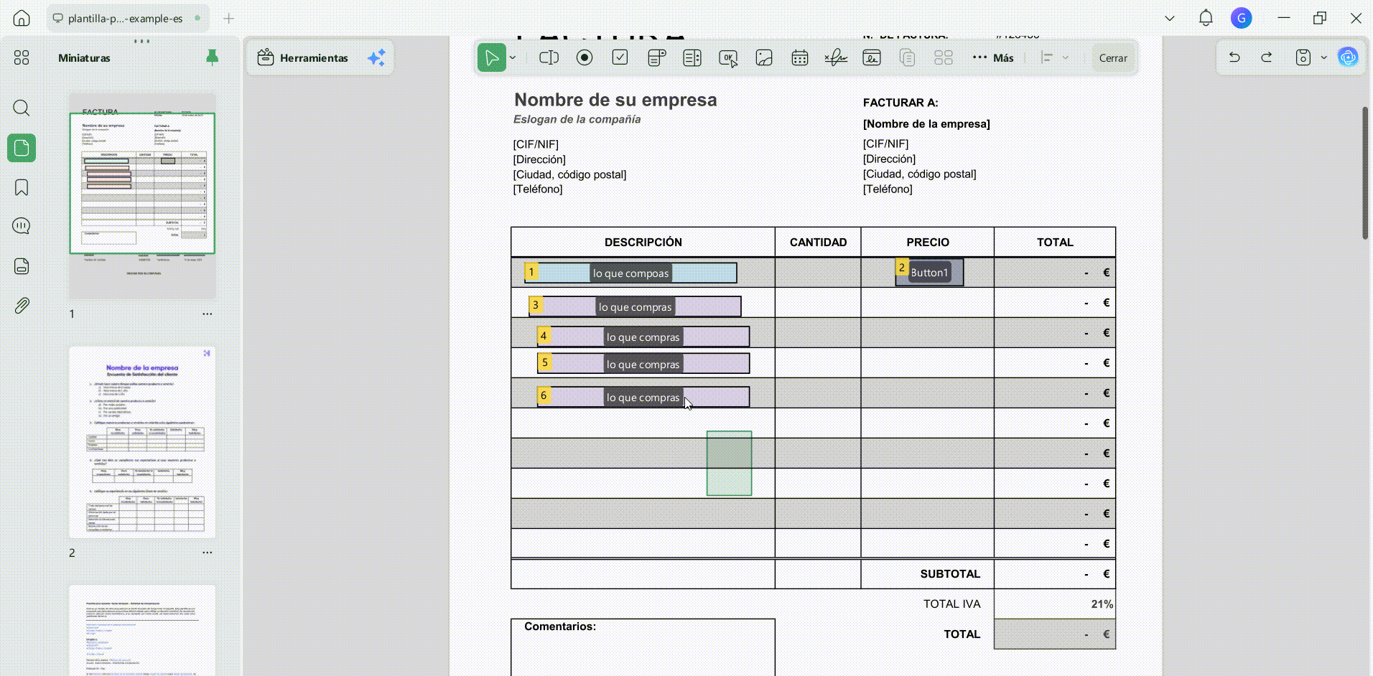Redo the last action
The width and height of the screenshot is (1373, 676).
coord(1267,57)
